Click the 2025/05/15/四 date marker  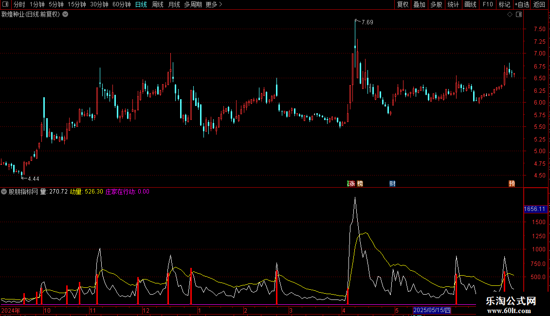point(432,310)
